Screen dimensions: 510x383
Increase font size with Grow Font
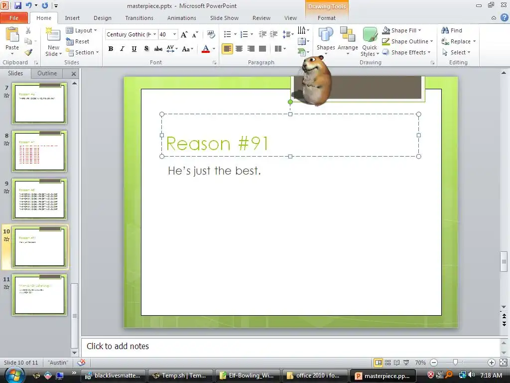pos(184,34)
